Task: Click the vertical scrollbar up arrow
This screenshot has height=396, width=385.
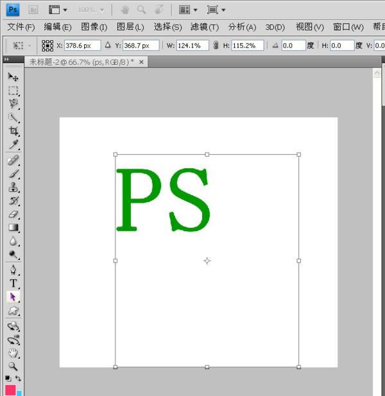Action: [x=377, y=73]
